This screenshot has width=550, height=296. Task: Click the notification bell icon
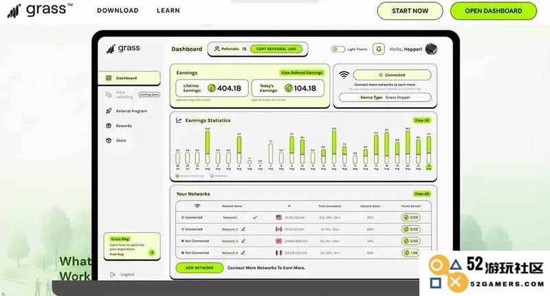(379, 49)
